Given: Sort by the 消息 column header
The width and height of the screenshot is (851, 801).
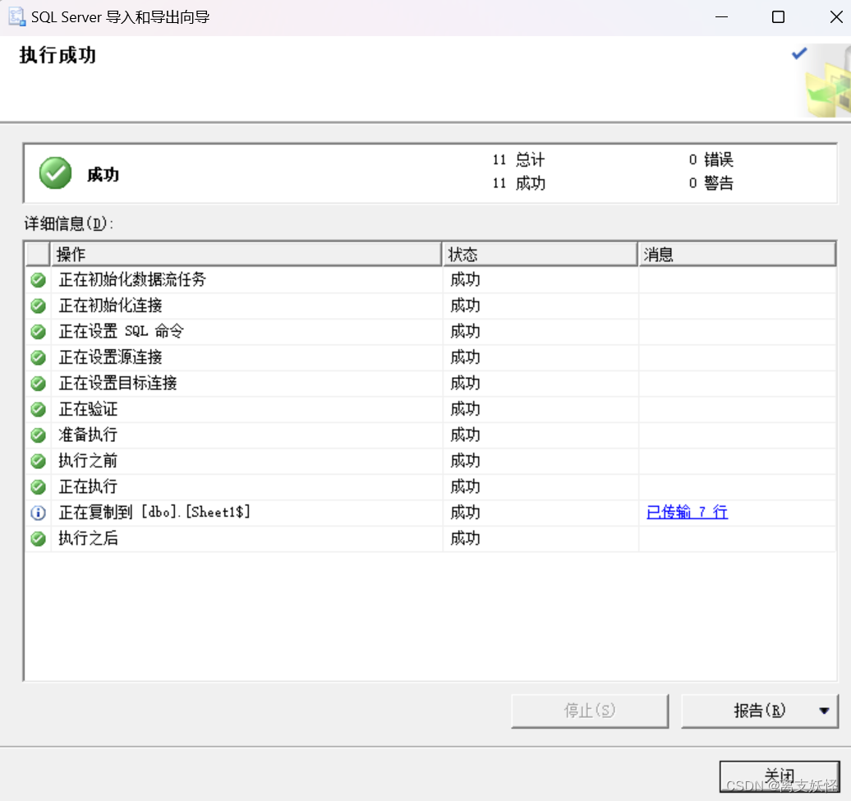Looking at the screenshot, I should point(737,254).
